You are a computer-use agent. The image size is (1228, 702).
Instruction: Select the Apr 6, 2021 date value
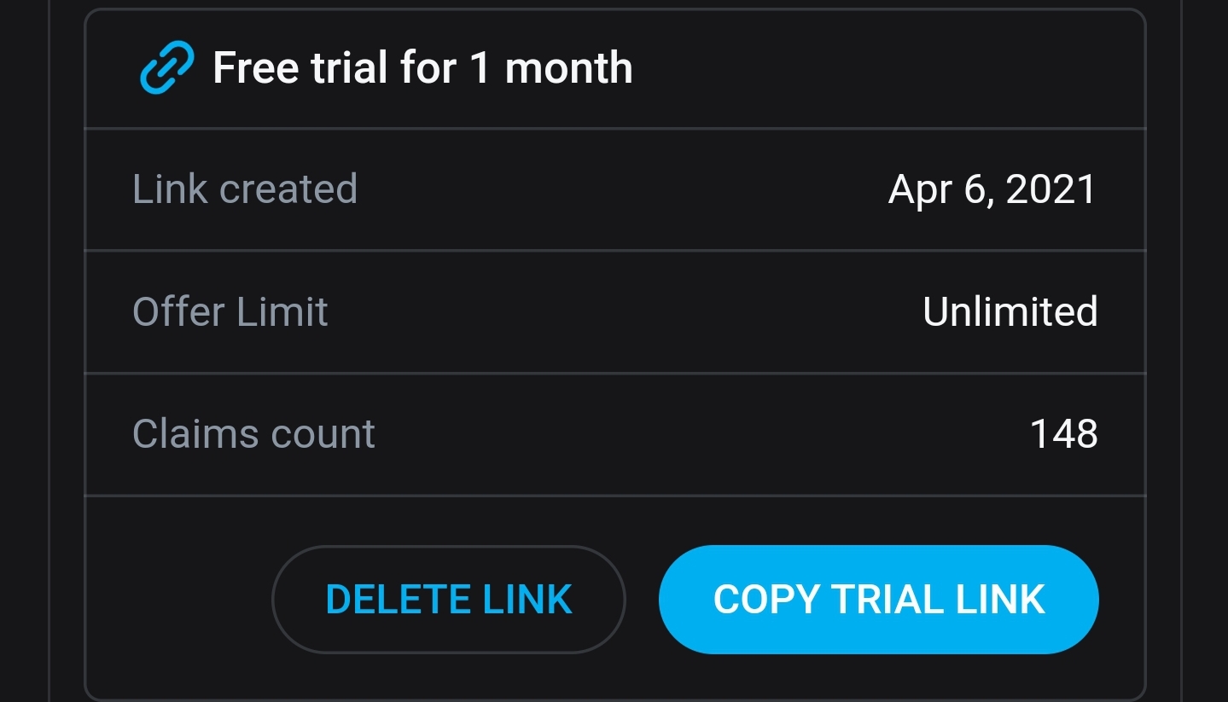point(992,189)
